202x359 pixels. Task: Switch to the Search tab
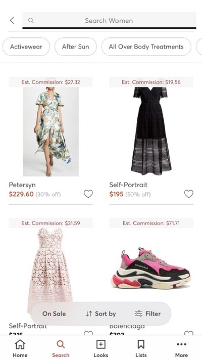click(61, 349)
